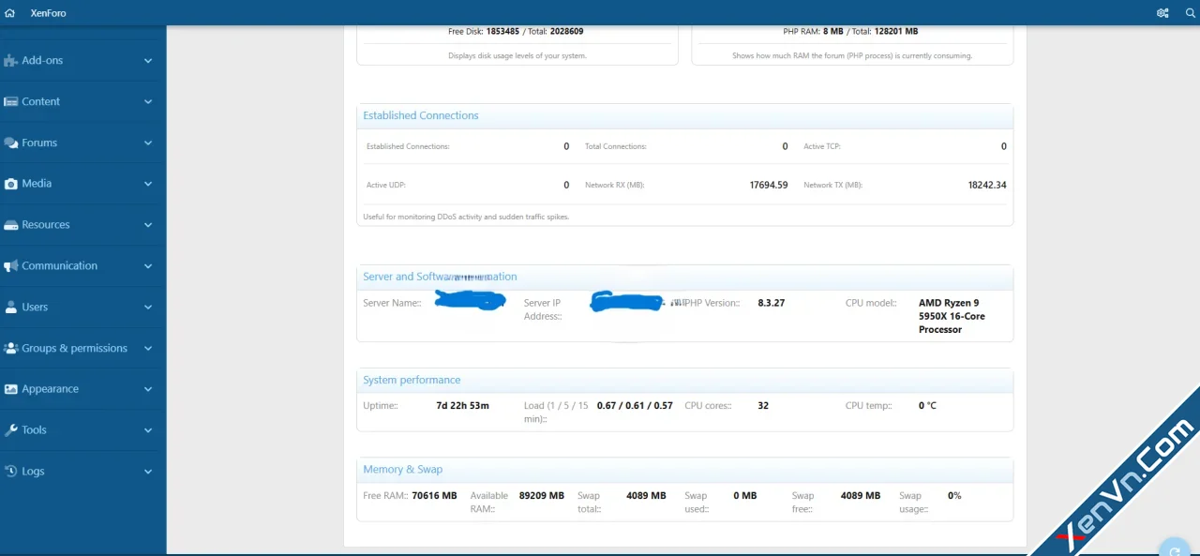Image resolution: width=1200 pixels, height=556 pixels.
Task: Expand the Content section chevron
Action: pyautogui.click(x=148, y=102)
